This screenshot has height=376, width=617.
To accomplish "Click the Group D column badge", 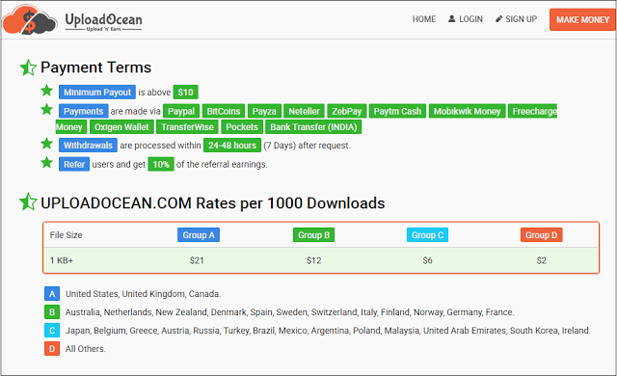I will pyautogui.click(x=542, y=235).
